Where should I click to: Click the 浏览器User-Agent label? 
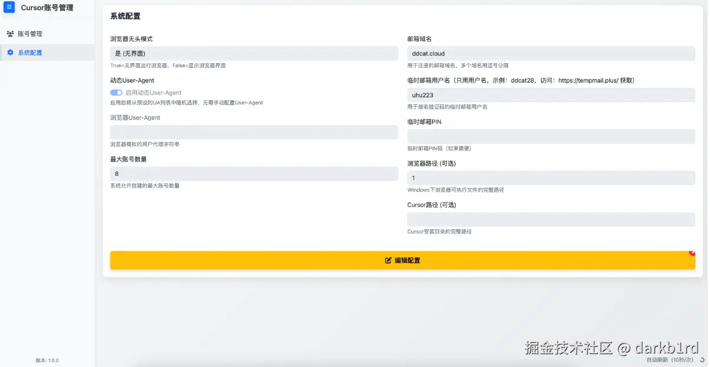[135, 118]
